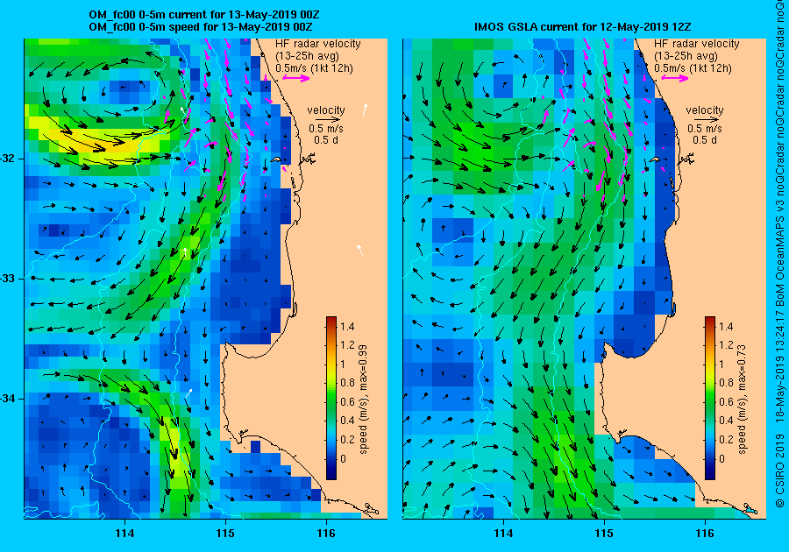The image size is (789, 552).
Task: Click the 115 longitude label under left map
Action: pyautogui.click(x=225, y=534)
